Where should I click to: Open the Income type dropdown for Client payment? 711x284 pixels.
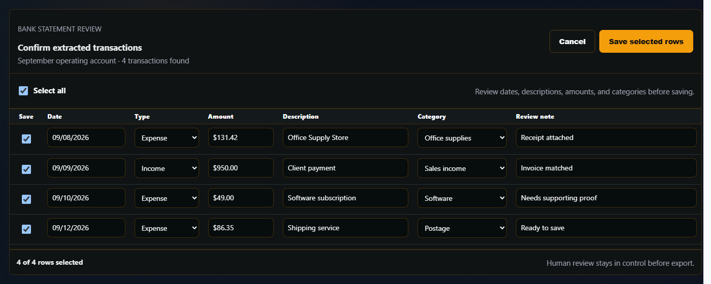coord(167,168)
